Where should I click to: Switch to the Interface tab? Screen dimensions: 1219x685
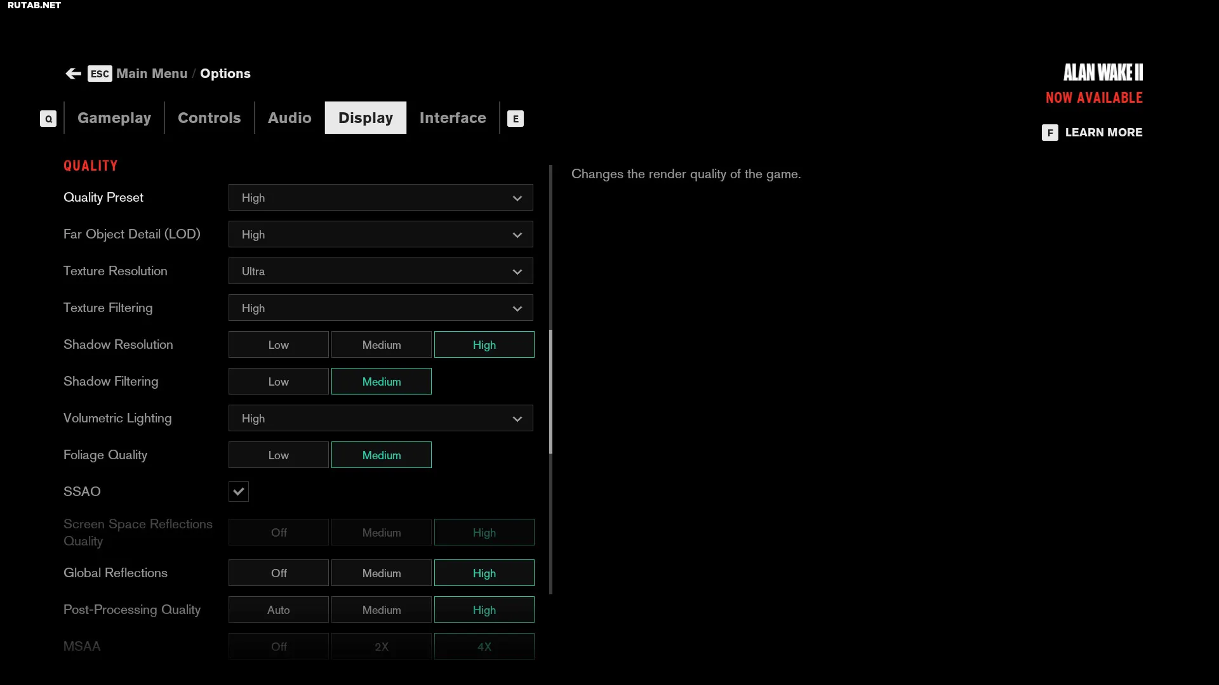pyautogui.click(x=453, y=118)
